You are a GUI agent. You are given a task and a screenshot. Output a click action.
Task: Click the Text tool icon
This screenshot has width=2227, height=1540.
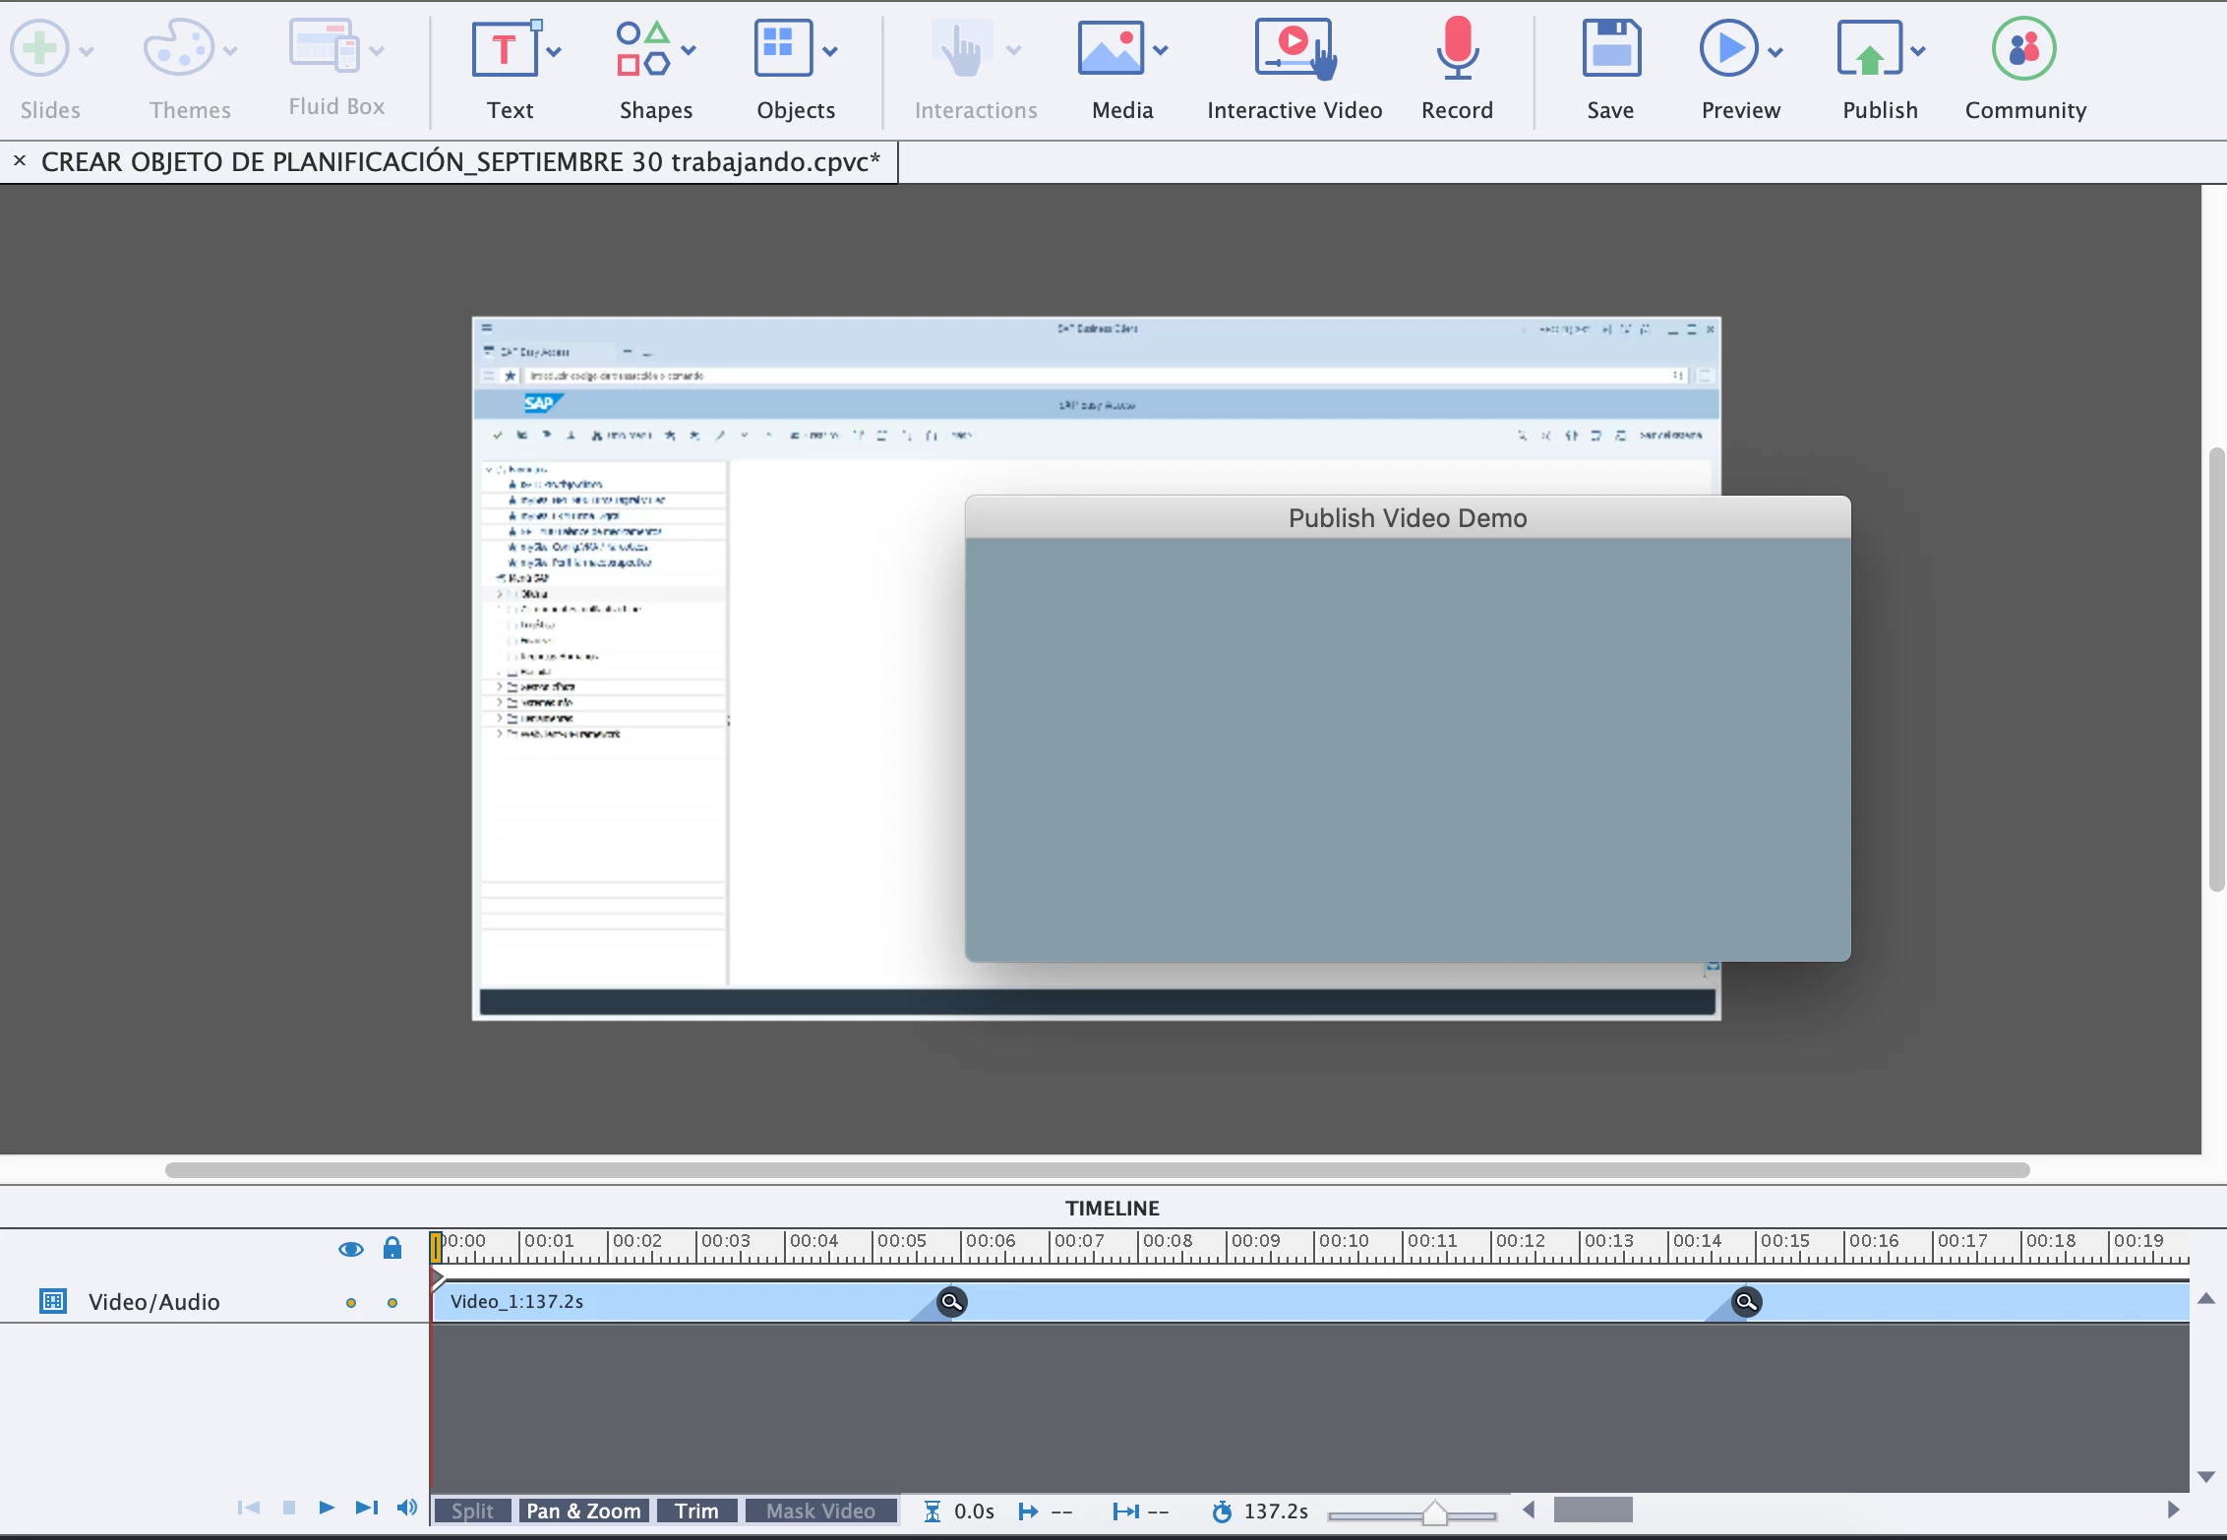504,49
